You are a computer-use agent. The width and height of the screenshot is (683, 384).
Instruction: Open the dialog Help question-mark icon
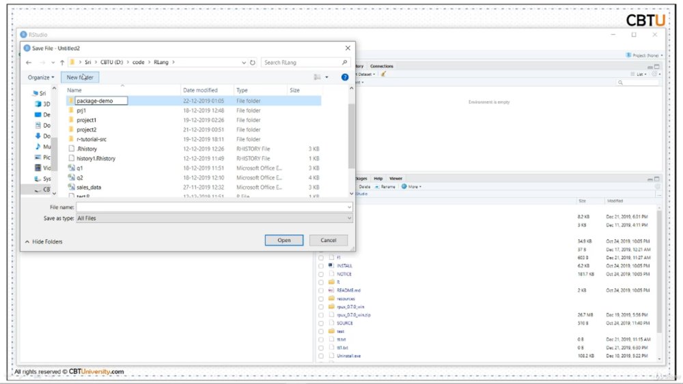[x=344, y=77]
